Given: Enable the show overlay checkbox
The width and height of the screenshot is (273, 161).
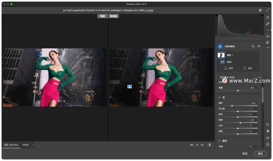Looking at the screenshot, I should [x=218, y=77].
